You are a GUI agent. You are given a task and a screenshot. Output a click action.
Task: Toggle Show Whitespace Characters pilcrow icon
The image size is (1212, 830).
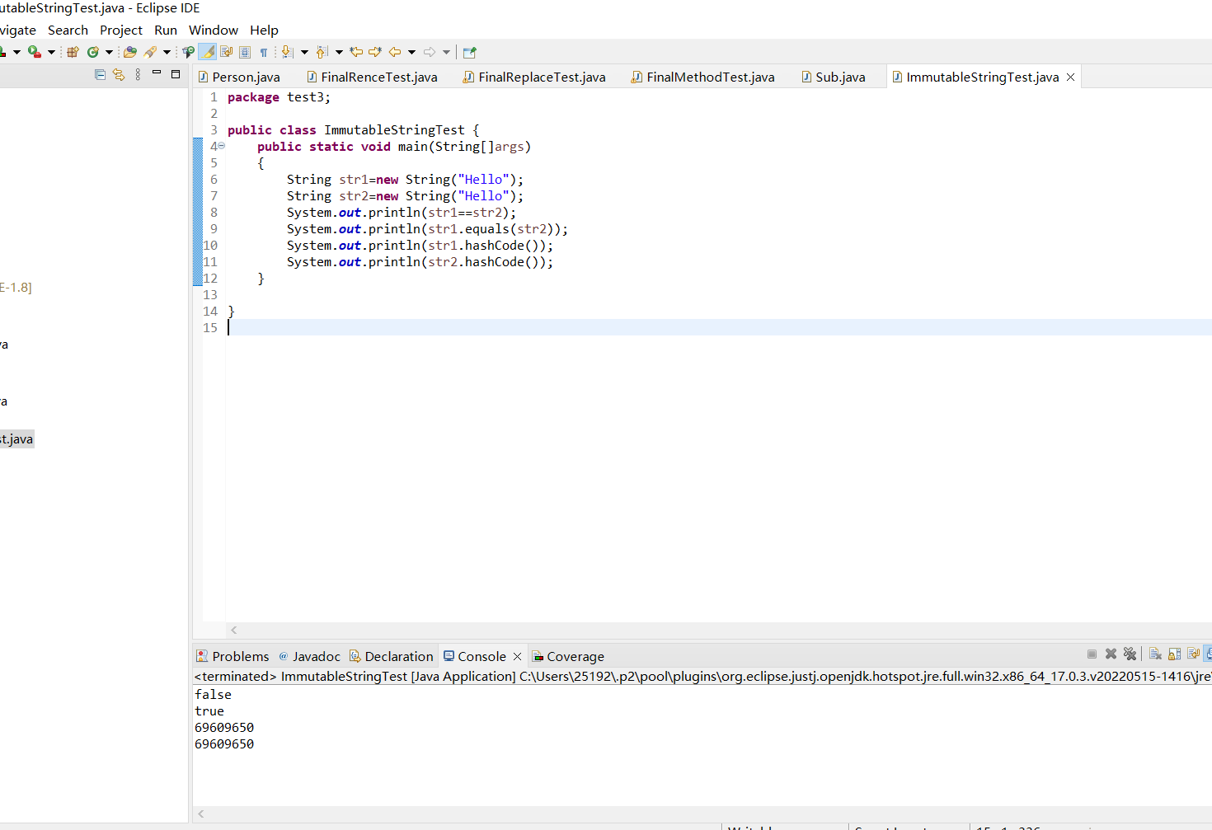[264, 52]
